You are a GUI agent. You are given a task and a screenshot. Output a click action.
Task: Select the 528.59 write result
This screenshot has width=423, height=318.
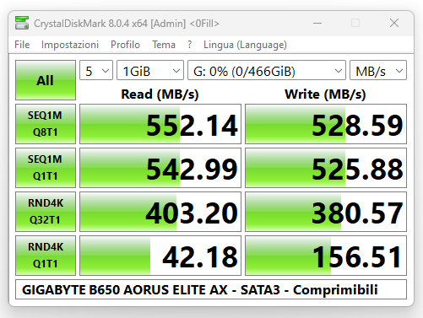[326, 124]
